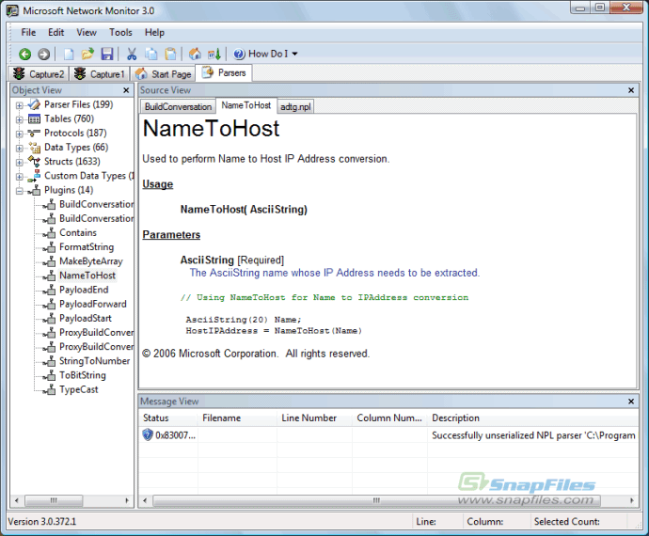Close the Object View panel
The image size is (649, 536).
tap(126, 90)
